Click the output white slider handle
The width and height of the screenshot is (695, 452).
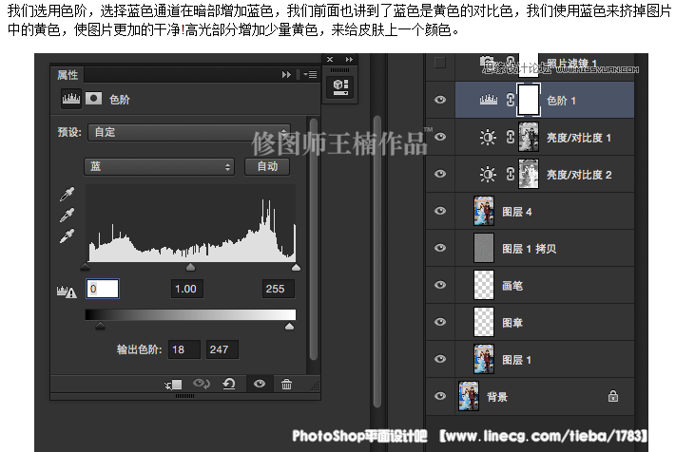(289, 327)
